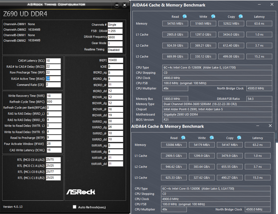Click the tRDRD_dd field

tap(115, 91)
